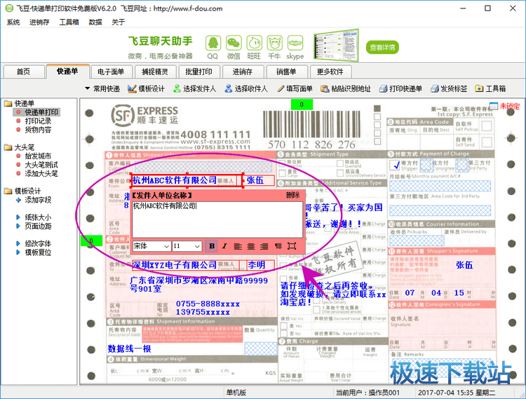Open the 工具箱 menu

click(69, 22)
